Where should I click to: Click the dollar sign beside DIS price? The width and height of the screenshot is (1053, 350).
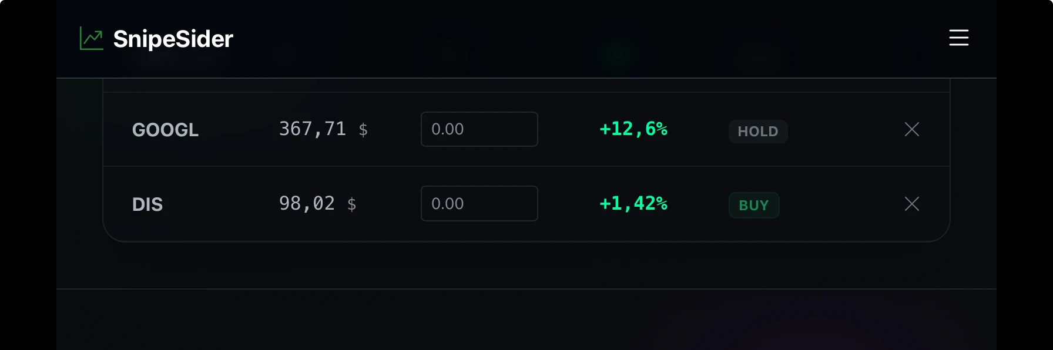coord(352,204)
